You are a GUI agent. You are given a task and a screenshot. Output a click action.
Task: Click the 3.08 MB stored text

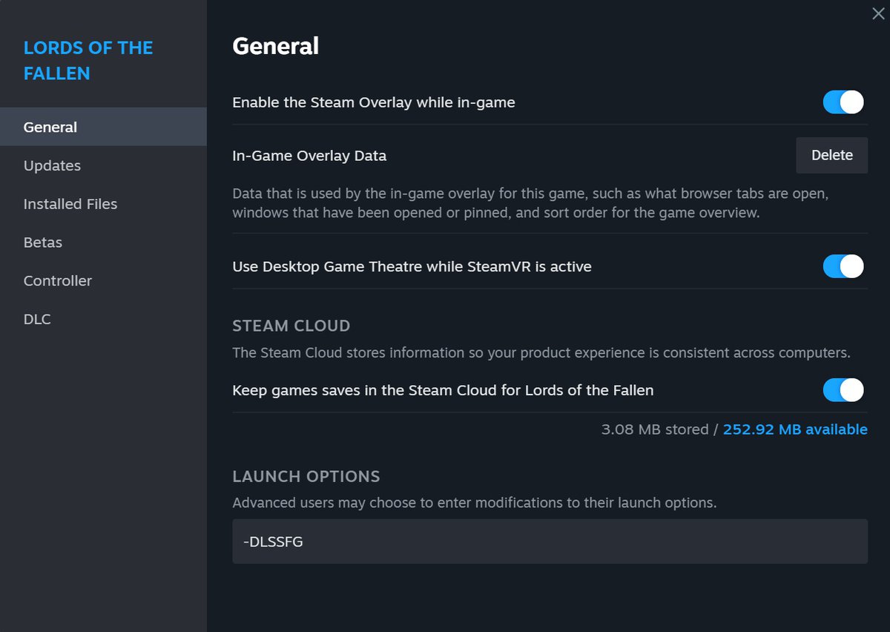pyautogui.click(x=654, y=429)
